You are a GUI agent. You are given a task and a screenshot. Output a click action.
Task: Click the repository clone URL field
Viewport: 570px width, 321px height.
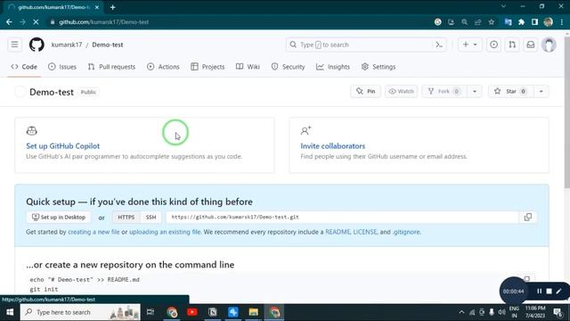[x=342, y=218]
